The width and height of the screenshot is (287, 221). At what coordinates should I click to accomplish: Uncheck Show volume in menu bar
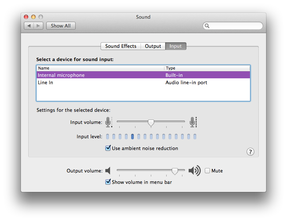[x=108, y=182]
